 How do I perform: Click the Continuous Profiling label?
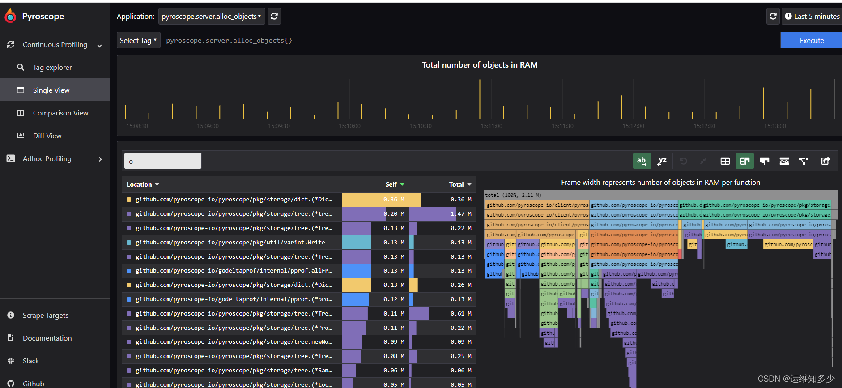(55, 44)
